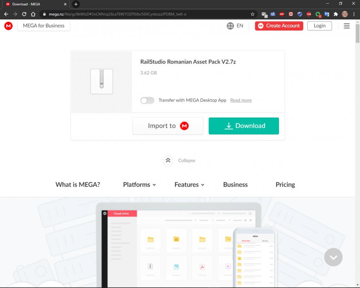Image resolution: width=360 pixels, height=288 pixels.
Task: Open the Pricing menu item
Action: [x=285, y=185]
